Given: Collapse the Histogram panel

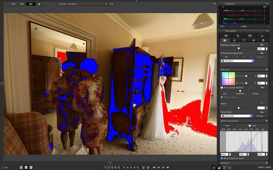Looking at the screenshot, I should 267,4.
